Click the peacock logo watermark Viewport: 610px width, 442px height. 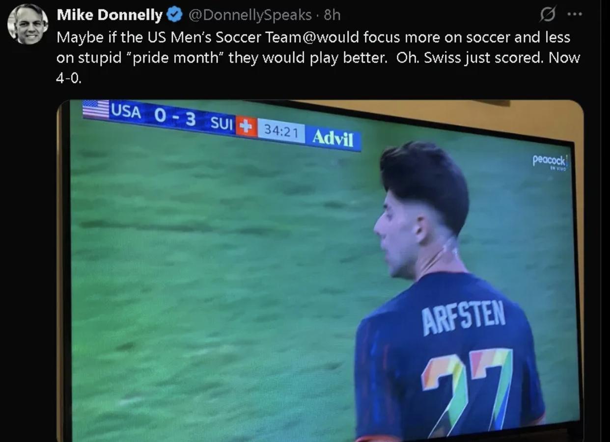550,161
